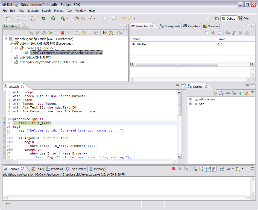The image size is (258, 210).
Task: Switch to the Problems tab
Action: point(55,169)
